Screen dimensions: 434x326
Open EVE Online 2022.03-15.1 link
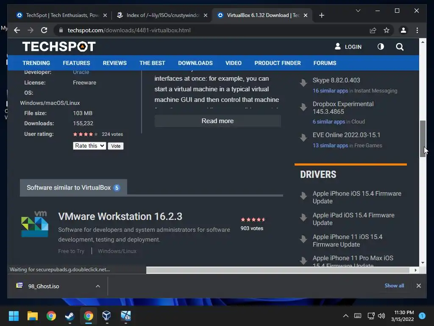(x=346, y=135)
